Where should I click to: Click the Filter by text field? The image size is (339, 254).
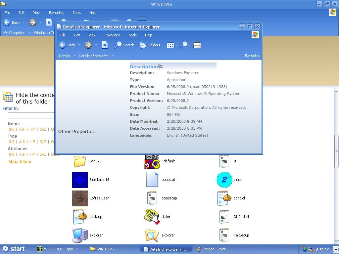(31, 115)
